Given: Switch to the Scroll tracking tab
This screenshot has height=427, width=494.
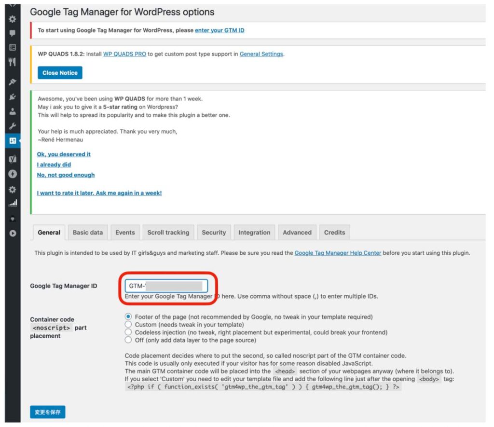Looking at the screenshot, I should [168, 233].
